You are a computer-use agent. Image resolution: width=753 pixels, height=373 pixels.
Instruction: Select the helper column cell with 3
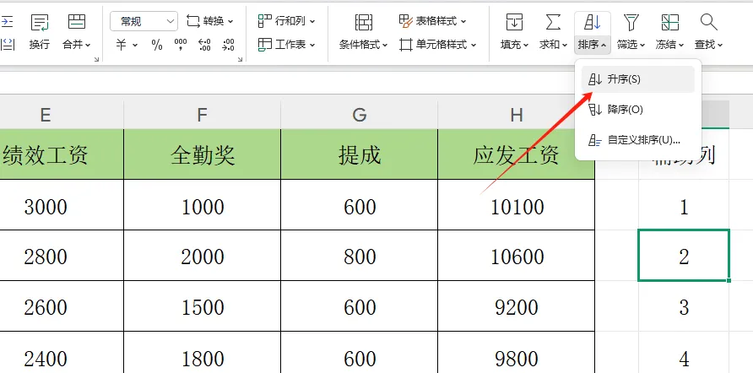684,306
